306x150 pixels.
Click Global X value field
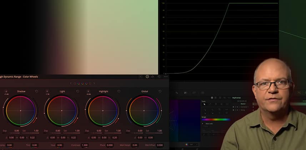[140, 137]
